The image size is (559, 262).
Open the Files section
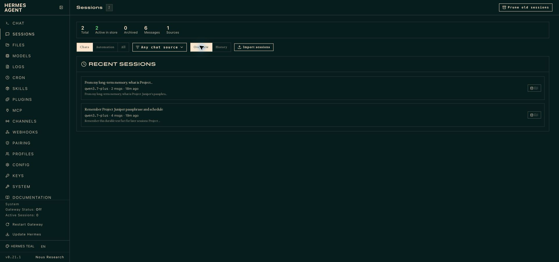coord(35,45)
